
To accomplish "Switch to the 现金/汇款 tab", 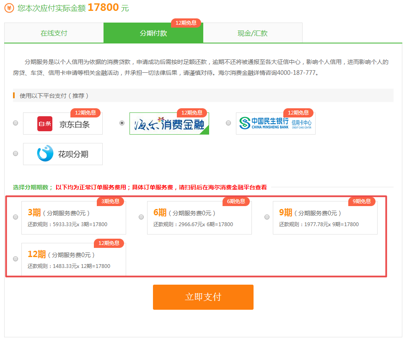I will click(252, 33).
